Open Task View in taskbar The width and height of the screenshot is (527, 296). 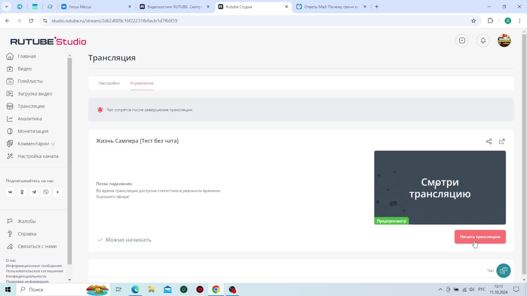(x=119, y=289)
